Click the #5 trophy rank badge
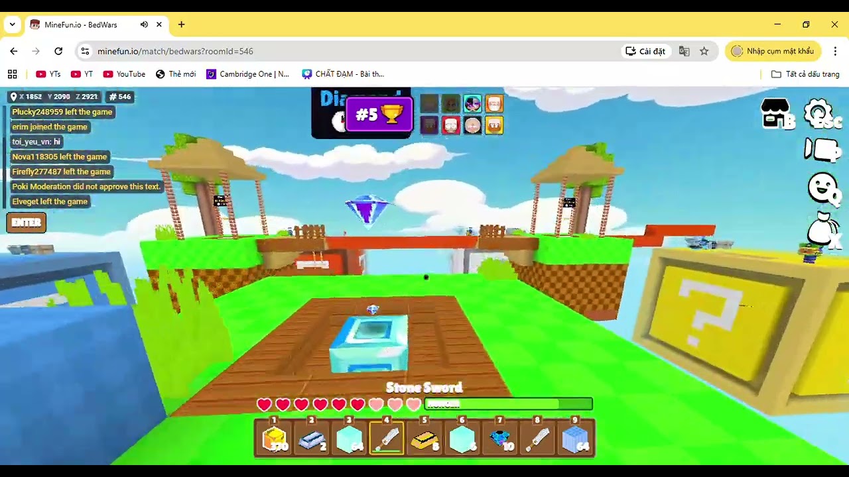The image size is (849, 477). (x=379, y=114)
